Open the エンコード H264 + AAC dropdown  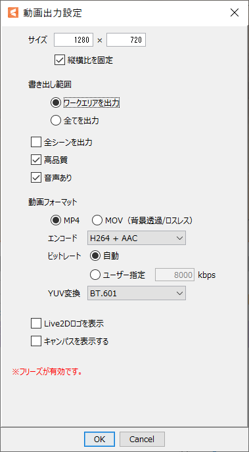click(136, 238)
